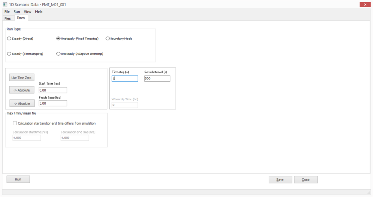This screenshot has height=197, width=373.
Task: Select Steady (Timestepping) run type
Action: coord(9,54)
